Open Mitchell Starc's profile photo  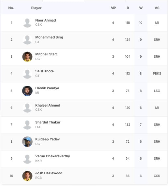(x=27, y=57)
